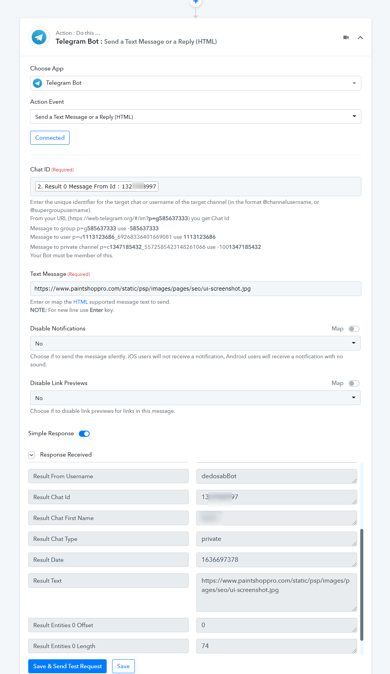Click the Chat ID mapped value field
390x674 pixels.
coord(196,186)
